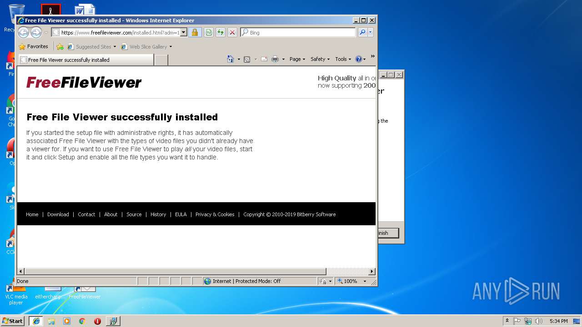This screenshot has height=327, width=582.
Task: Open the Contact footer link
Action: click(x=86, y=214)
